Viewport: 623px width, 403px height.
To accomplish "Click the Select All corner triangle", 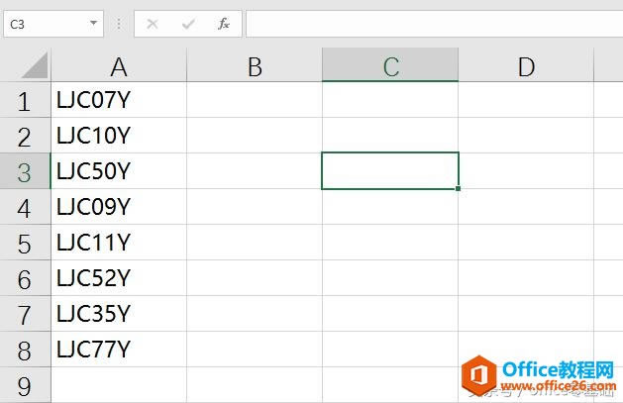I will point(34,66).
